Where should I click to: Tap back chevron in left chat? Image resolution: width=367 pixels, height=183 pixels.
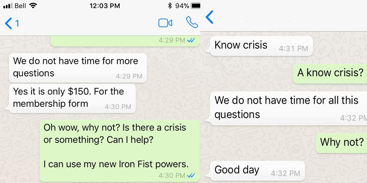coord(8,23)
